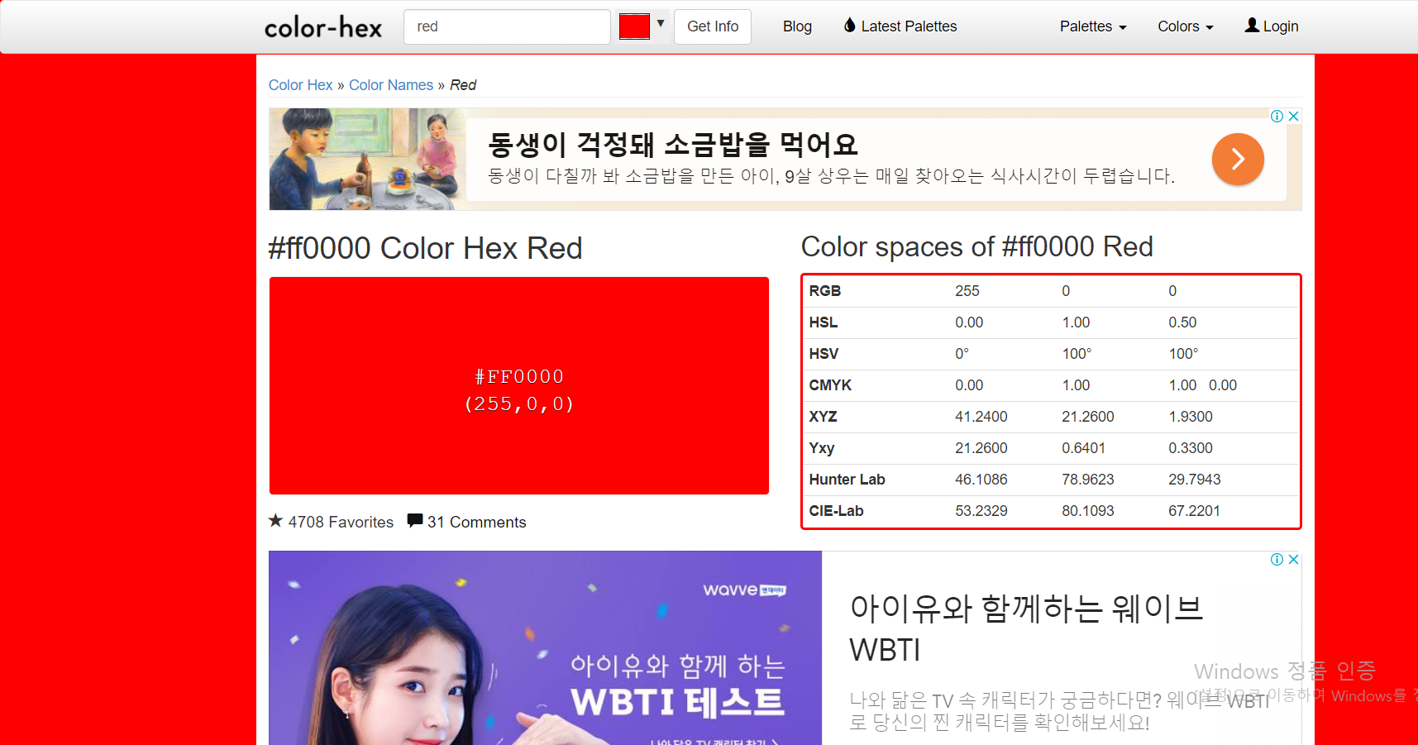Close the wavve WBTI ad

(x=1294, y=560)
